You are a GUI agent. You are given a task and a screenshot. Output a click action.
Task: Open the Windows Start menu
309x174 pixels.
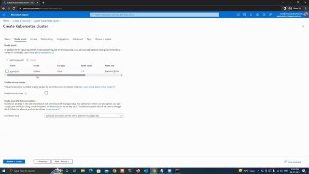click(x=4, y=171)
